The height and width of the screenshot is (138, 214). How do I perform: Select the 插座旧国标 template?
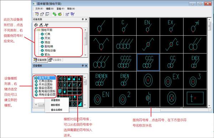coord(46,88)
